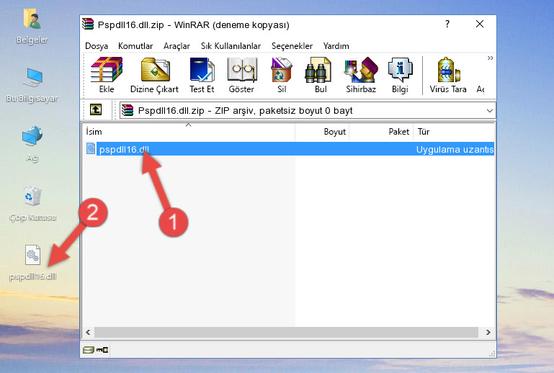Open the Sihirbaz wizard icon
The height and width of the screenshot is (373, 554).
click(361, 70)
